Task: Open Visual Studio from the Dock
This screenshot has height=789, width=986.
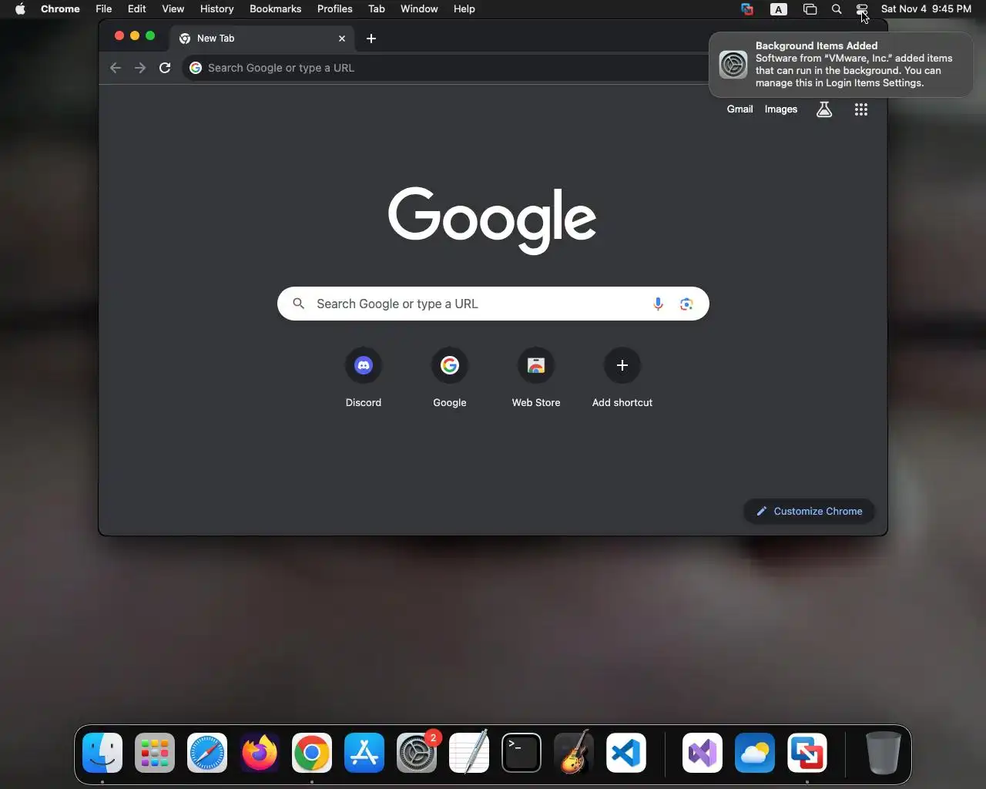Action: (703, 753)
